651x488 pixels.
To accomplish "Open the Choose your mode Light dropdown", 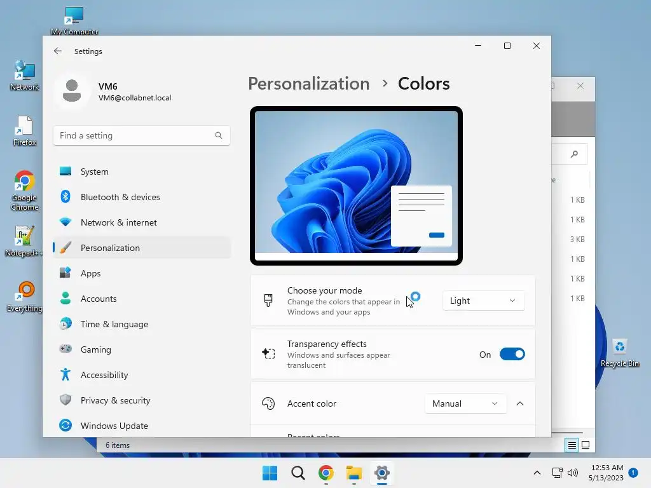I will pyautogui.click(x=484, y=301).
